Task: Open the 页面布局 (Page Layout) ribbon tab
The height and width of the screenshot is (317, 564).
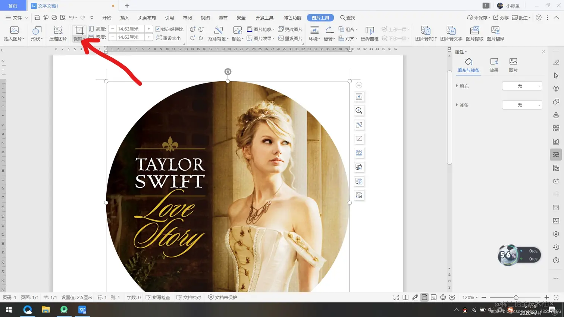Action: coord(147,18)
